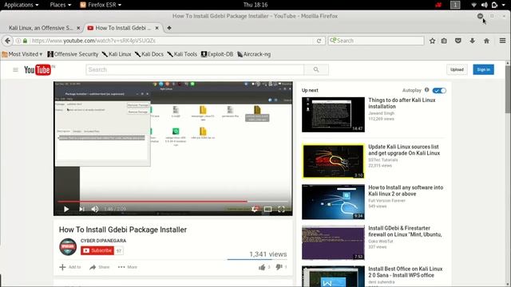Click the Thu 18:16 clock

click(255, 5)
